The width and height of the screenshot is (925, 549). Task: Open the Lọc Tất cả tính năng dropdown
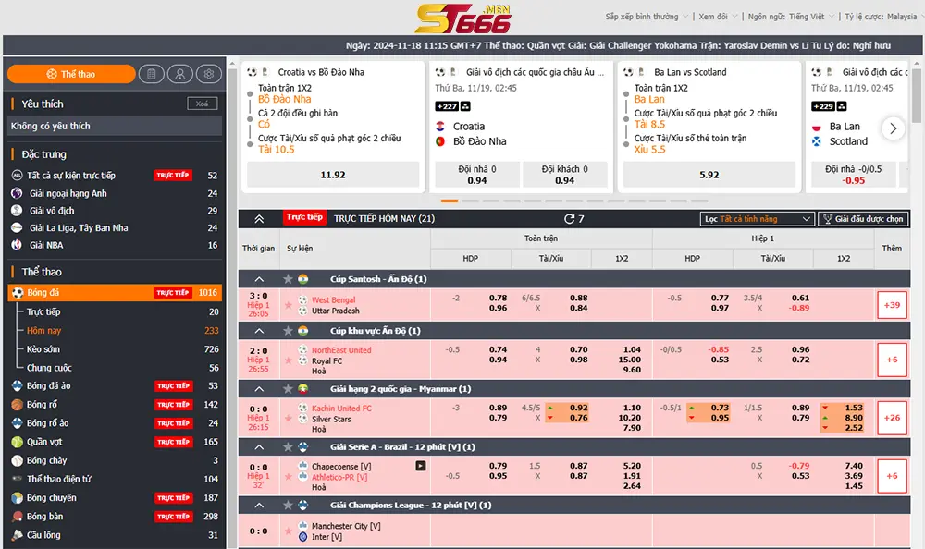click(x=758, y=219)
